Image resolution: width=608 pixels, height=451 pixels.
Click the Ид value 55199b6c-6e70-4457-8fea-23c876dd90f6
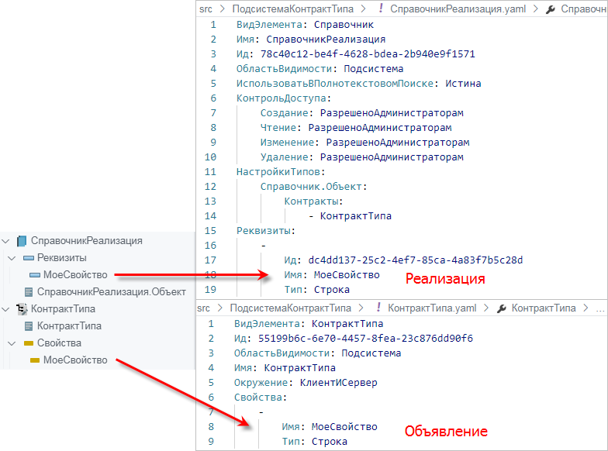tap(365, 339)
